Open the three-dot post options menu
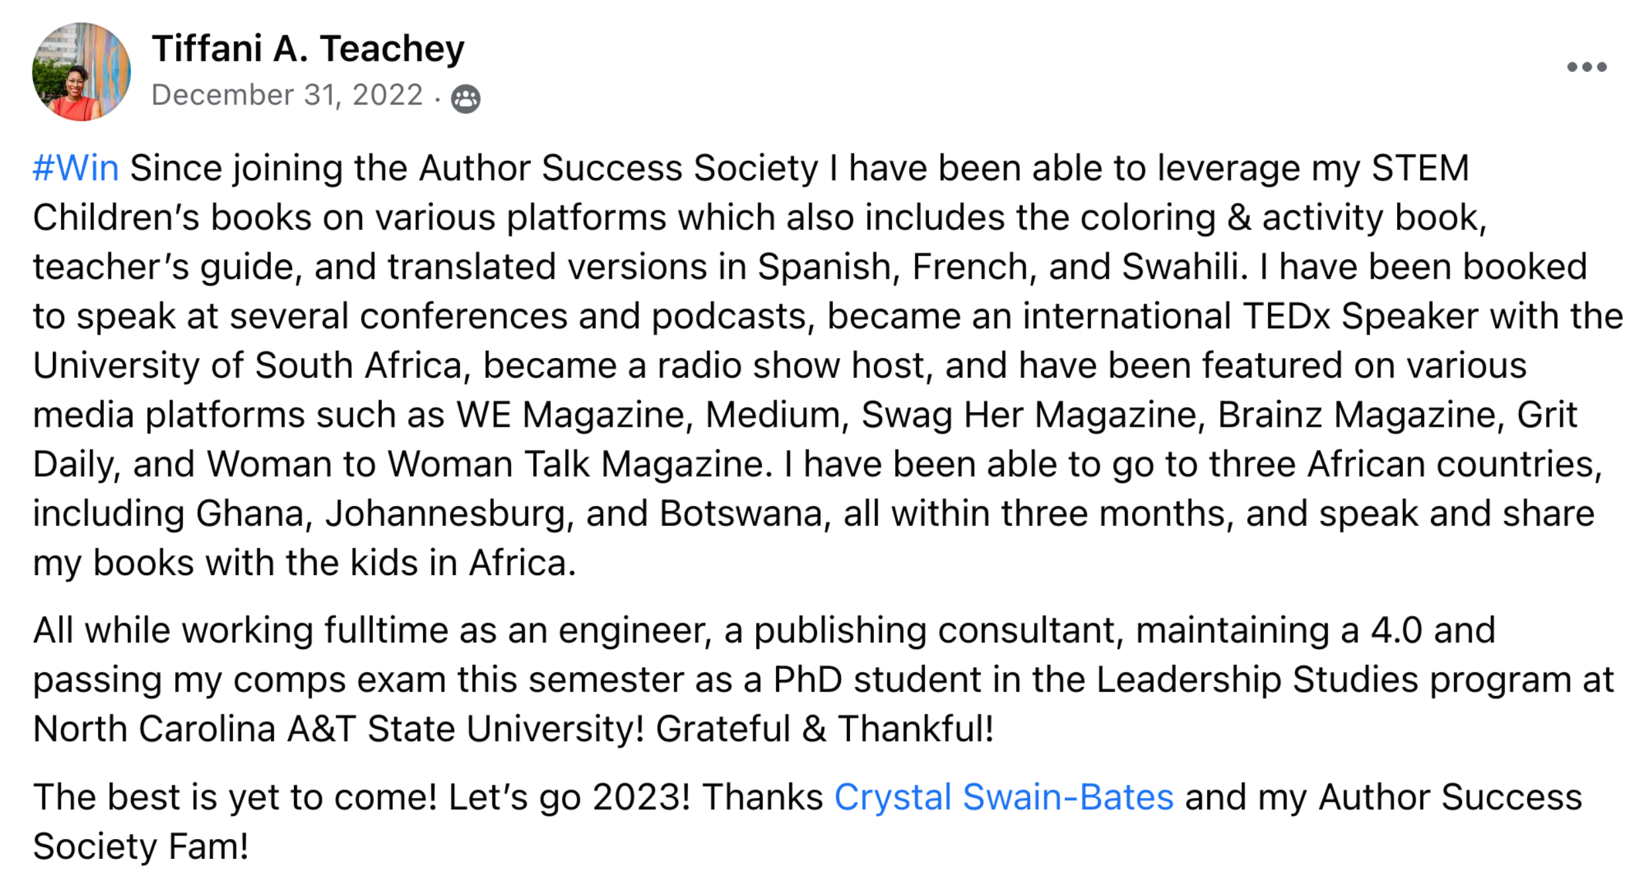The width and height of the screenshot is (1642, 888). pos(1586,67)
